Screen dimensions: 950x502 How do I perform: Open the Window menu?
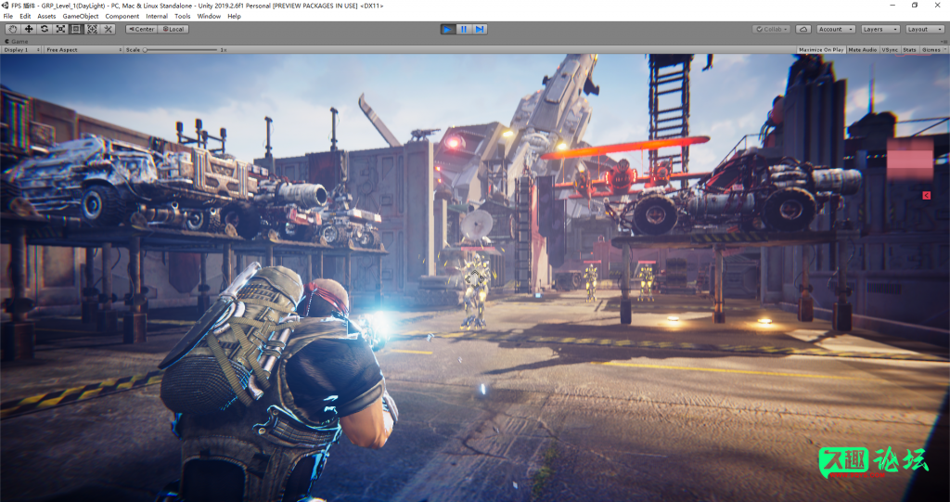[x=209, y=16]
